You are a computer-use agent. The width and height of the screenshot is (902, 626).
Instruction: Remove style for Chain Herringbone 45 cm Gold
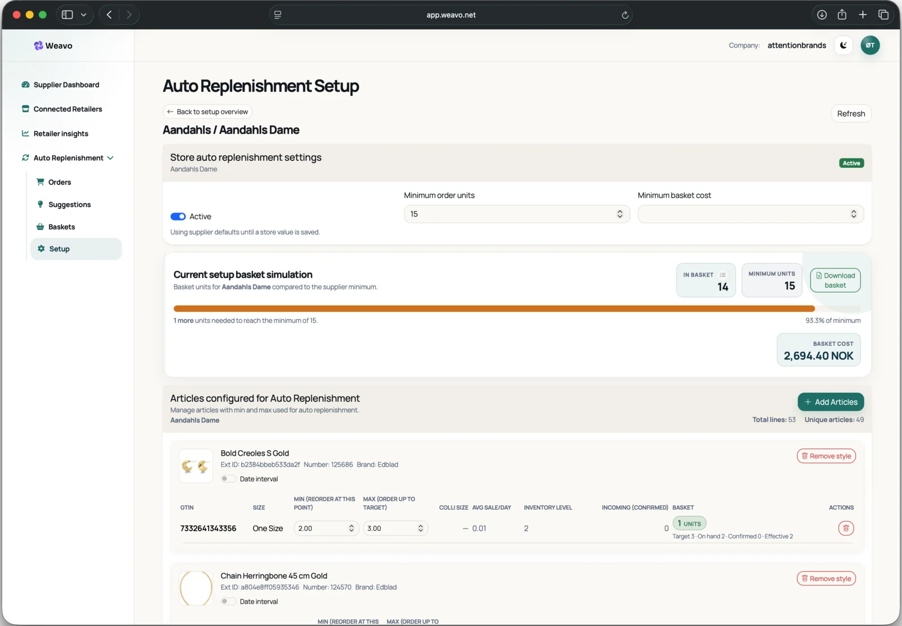point(826,579)
